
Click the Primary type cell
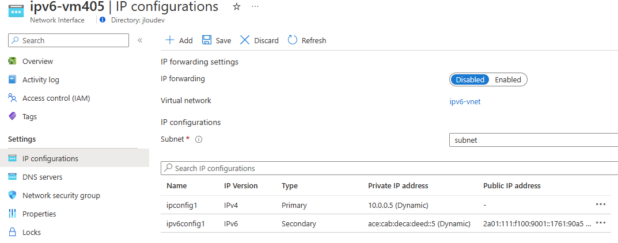pos(294,205)
